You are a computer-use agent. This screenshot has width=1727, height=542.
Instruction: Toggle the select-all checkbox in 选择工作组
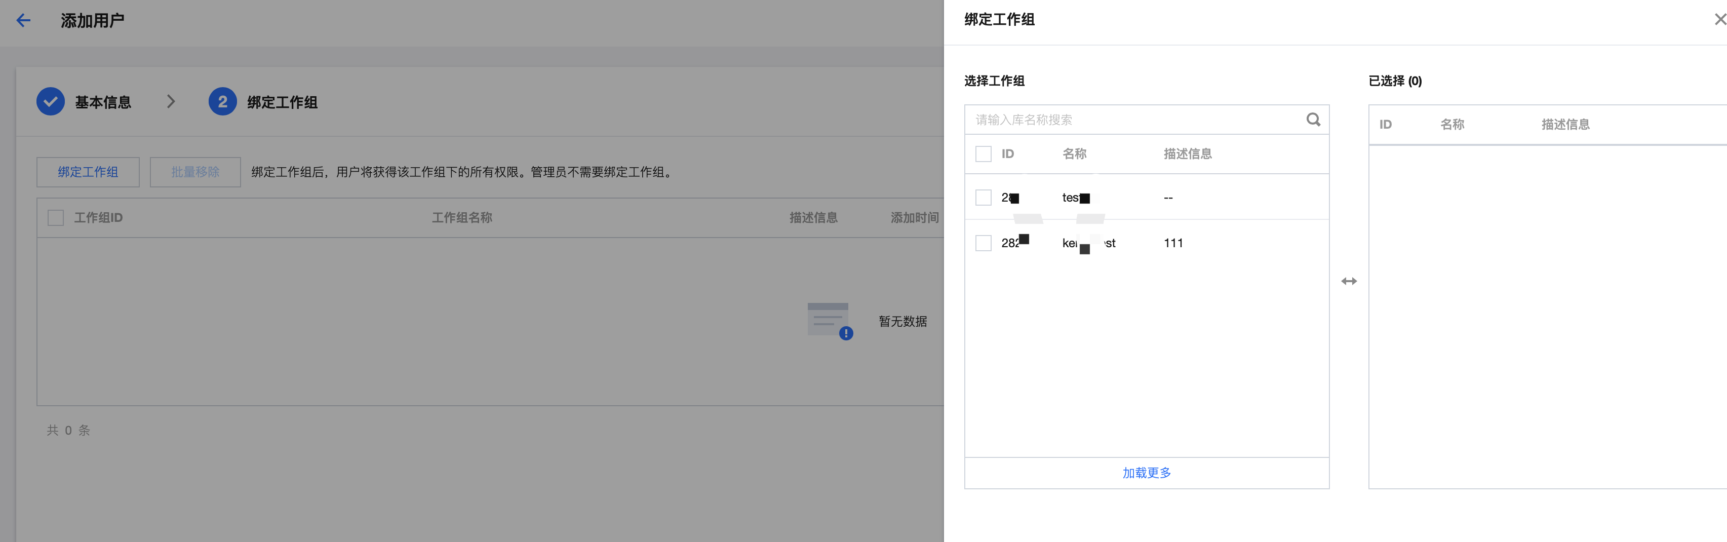pos(983,154)
